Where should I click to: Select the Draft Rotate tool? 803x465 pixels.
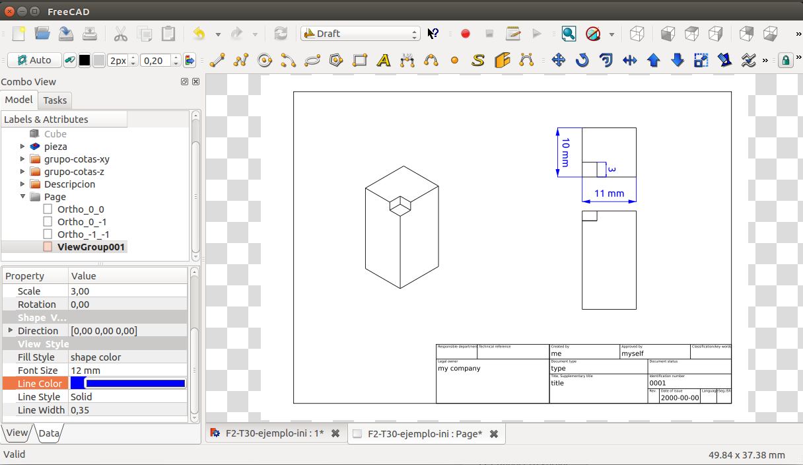(582, 61)
